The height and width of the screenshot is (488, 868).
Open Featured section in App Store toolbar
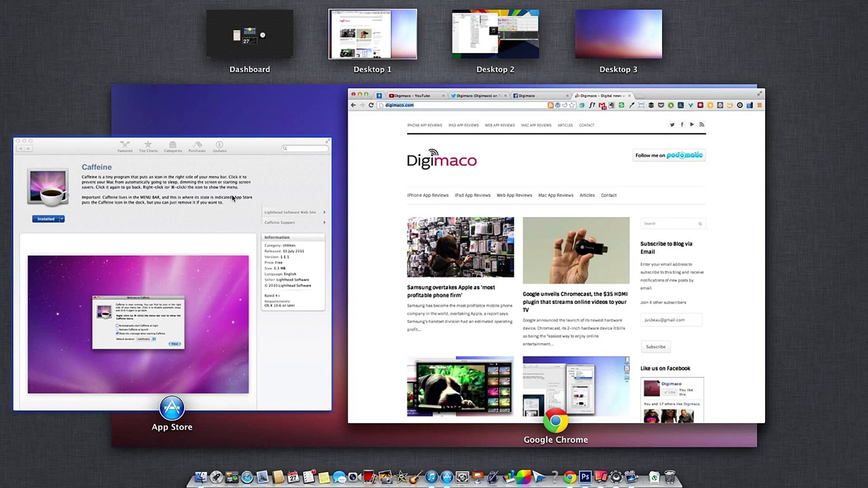125,147
